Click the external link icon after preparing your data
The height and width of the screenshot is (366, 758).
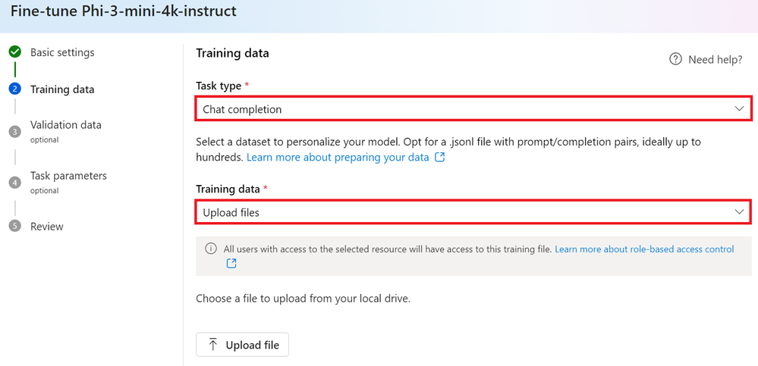(439, 158)
